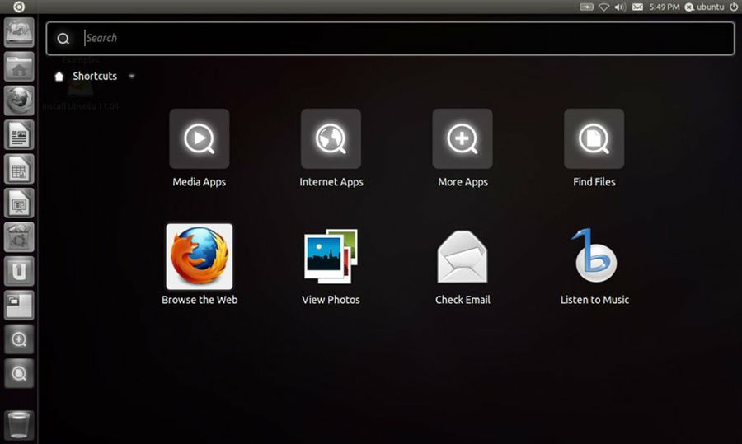This screenshot has width=742, height=444.
Task: Click the Ubuntu logo dash button
Action: coord(18,7)
